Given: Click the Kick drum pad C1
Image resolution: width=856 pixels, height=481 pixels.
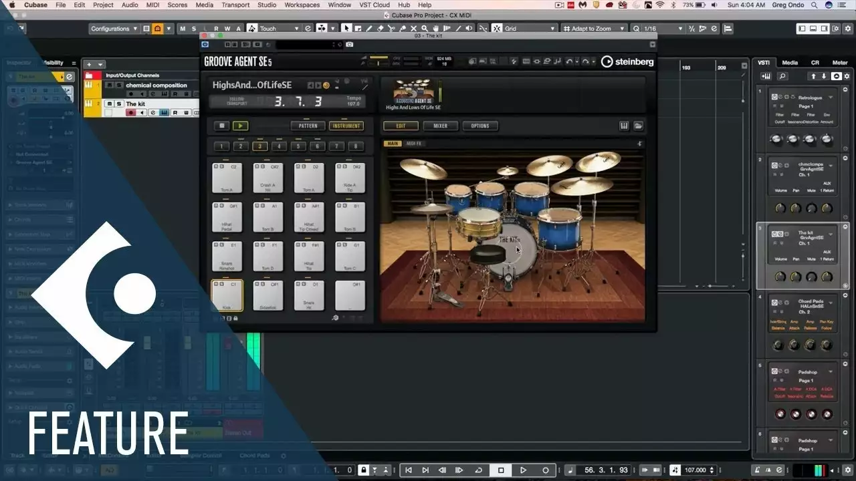Looking at the screenshot, I should pos(227,295).
